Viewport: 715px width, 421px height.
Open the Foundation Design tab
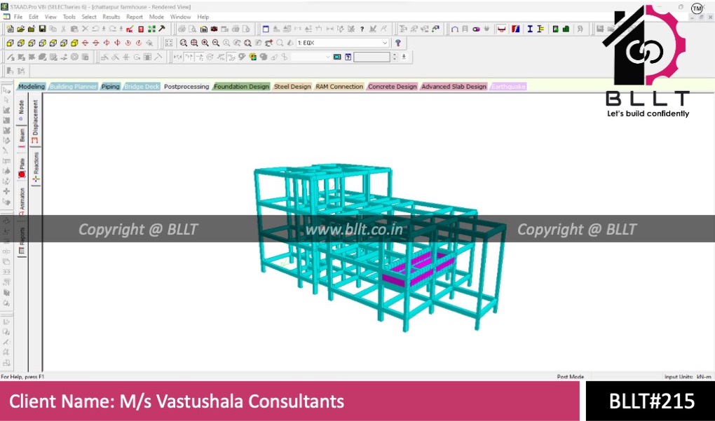pos(242,87)
